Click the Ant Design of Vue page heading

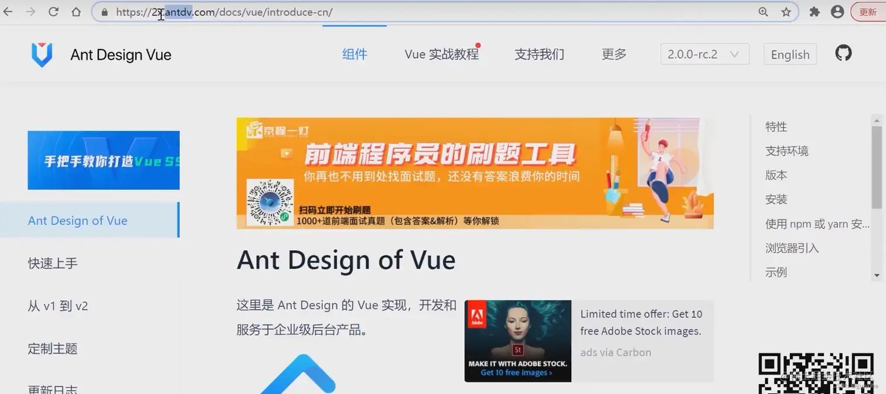pos(346,260)
